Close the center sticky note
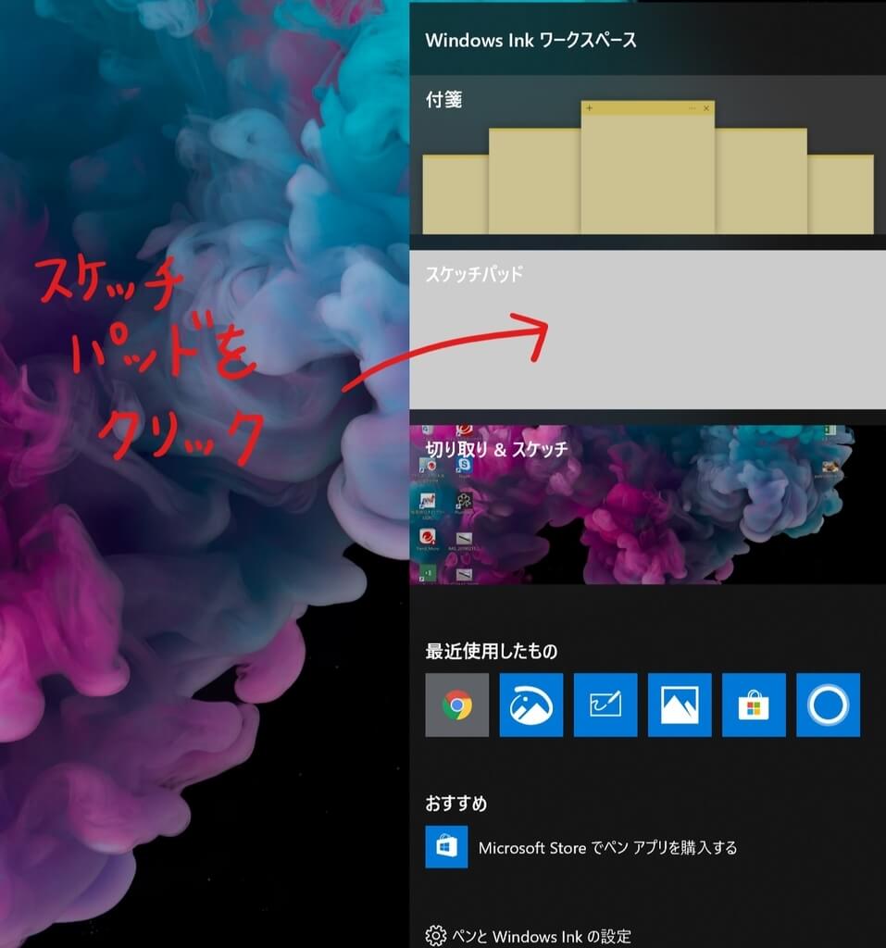 coord(706,108)
